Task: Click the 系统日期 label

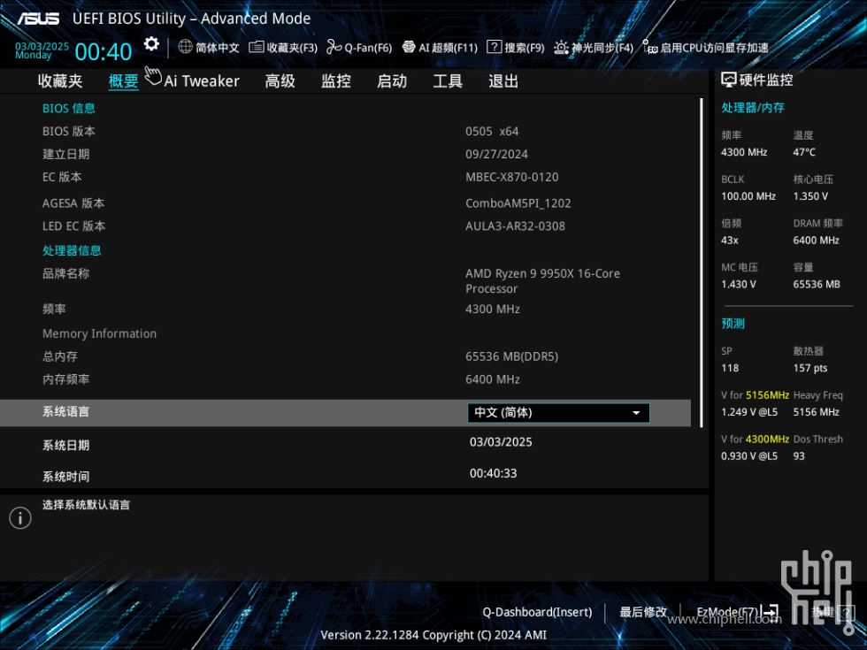Action: 65,446
